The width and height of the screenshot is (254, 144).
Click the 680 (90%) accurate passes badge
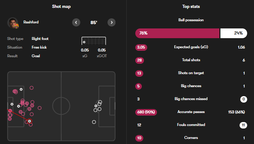point(146,112)
